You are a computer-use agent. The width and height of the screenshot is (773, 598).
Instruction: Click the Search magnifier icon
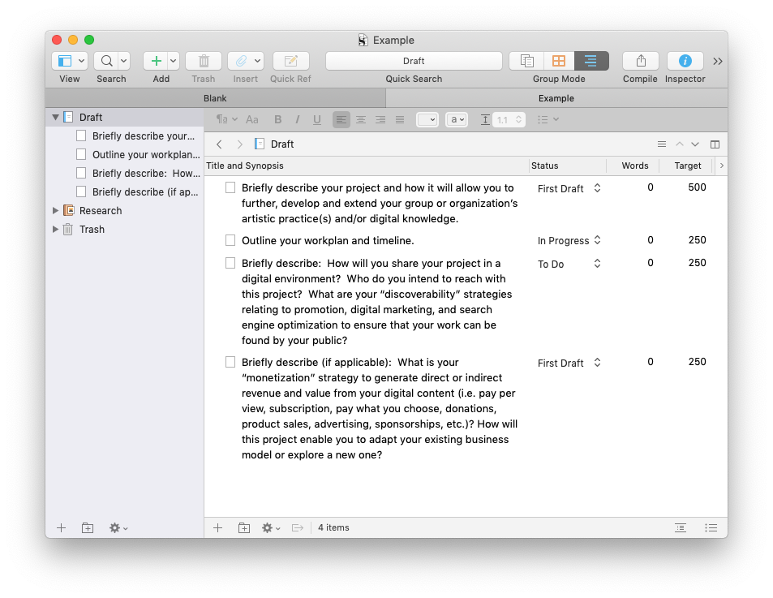[x=106, y=61]
